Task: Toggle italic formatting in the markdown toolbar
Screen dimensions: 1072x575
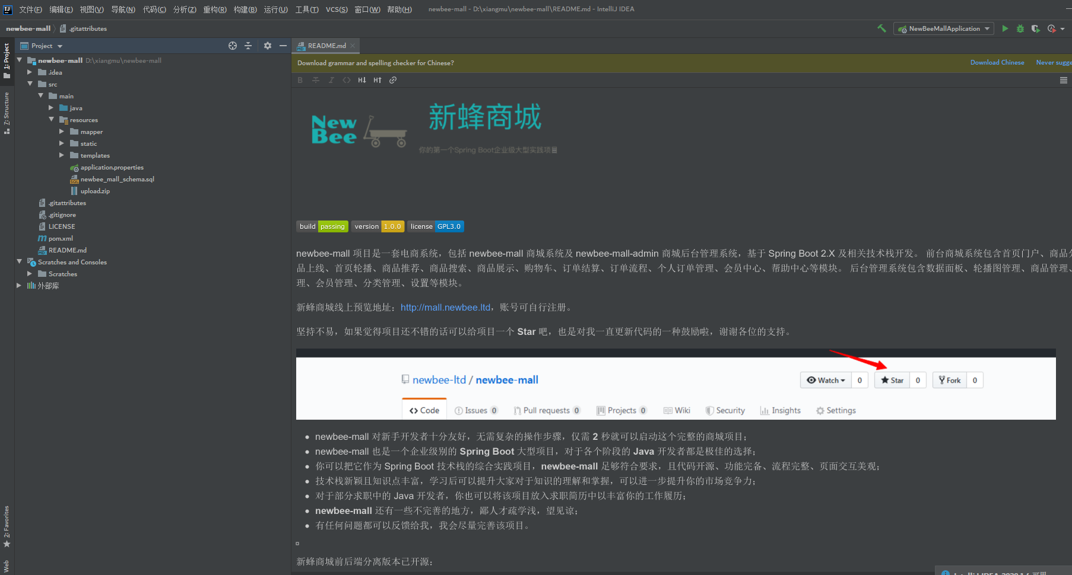Action: click(331, 79)
